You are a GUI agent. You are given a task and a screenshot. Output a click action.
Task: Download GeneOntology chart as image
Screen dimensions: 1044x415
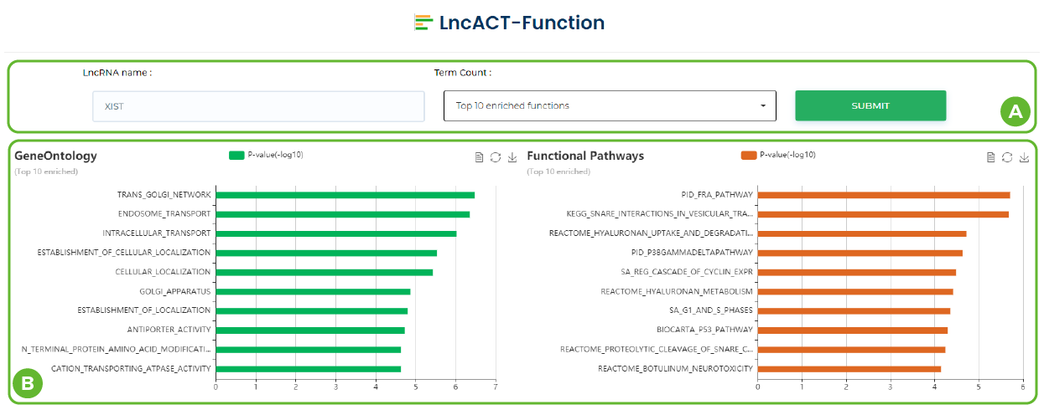(512, 157)
